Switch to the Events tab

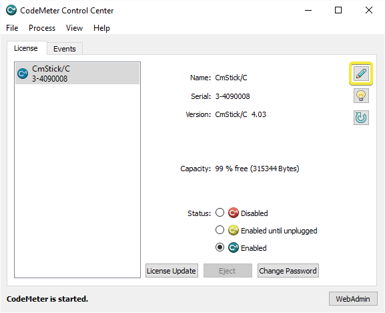pyautogui.click(x=65, y=49)
